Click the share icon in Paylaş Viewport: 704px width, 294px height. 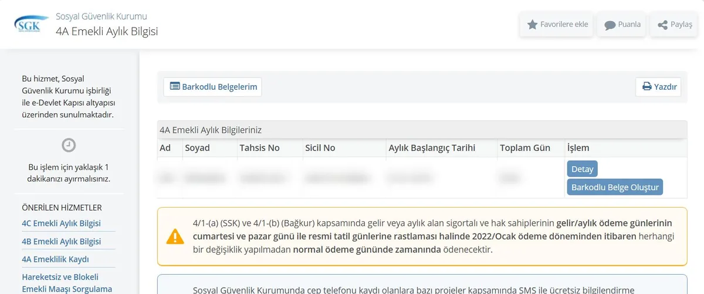(x=662, y=25)
